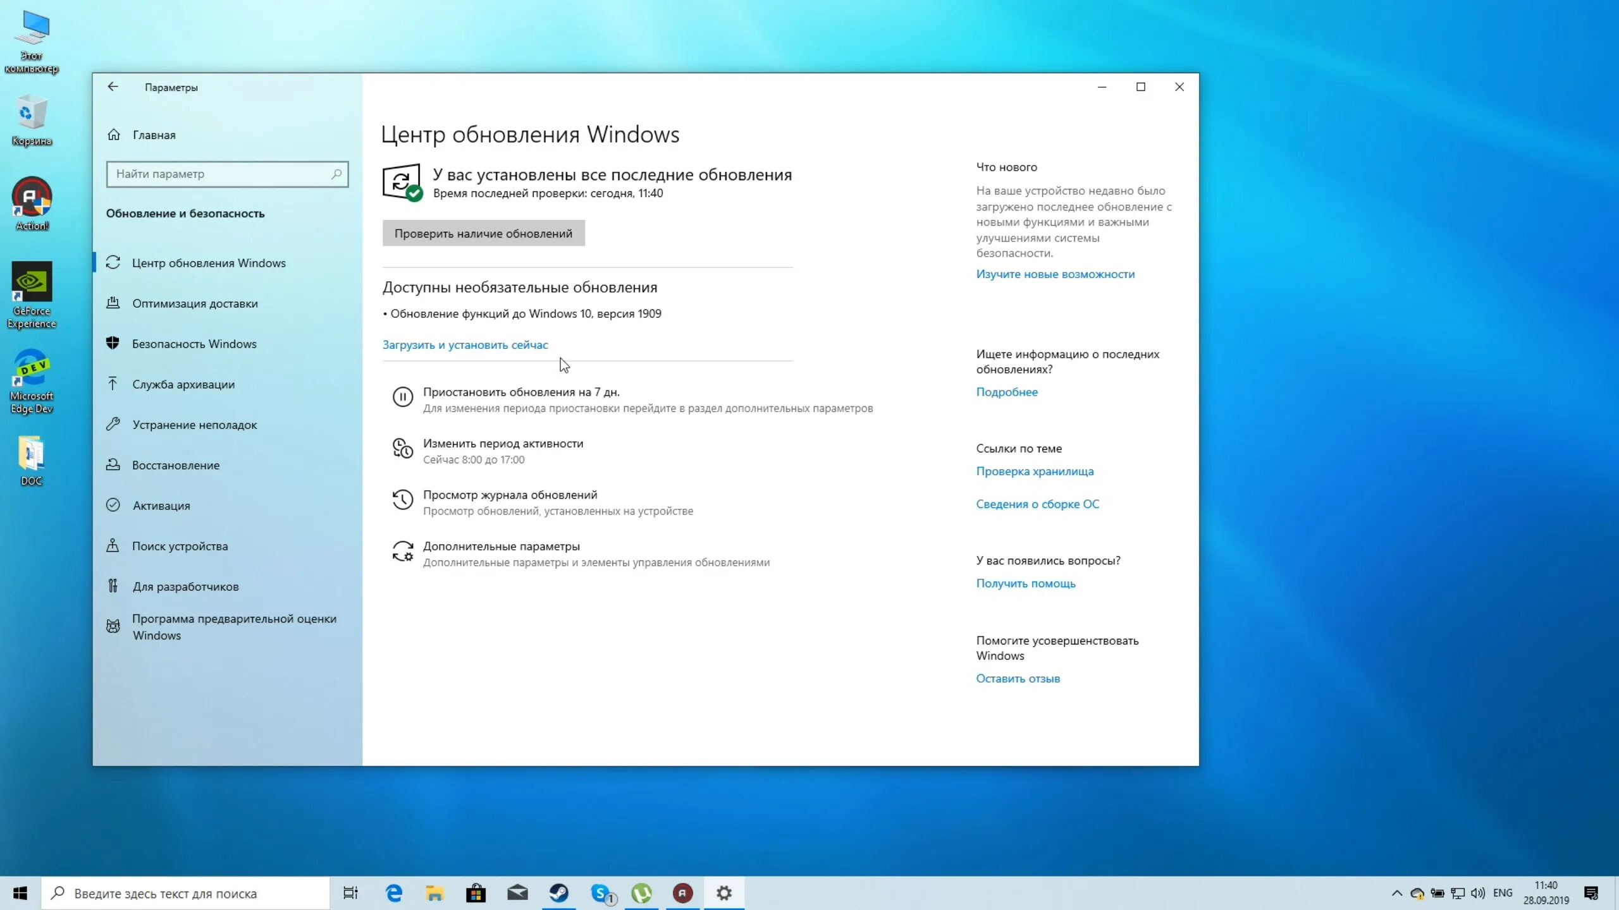Click the Найти параметр search field
The image size is (1619, 910).
pos(218,174)
